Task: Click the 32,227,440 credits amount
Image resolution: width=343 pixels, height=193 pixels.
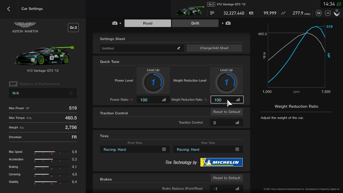Action: [x=234, y=13]
